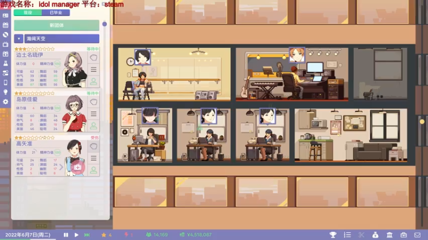Open the idol roster card icon in sidebar
Image resolution: width=428 pixels, height=240 pixels.
tap(5, 15)
